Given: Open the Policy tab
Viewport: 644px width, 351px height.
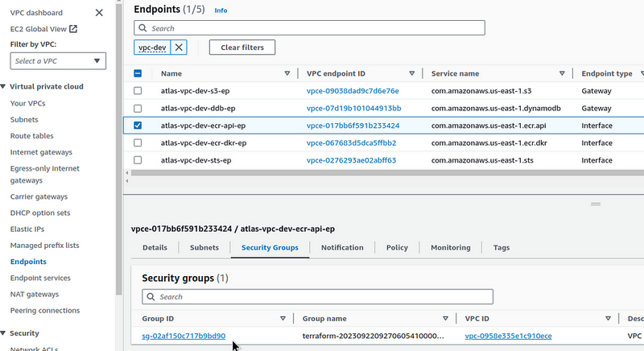Looking at the screenshot, I should click(x=397, y=248).
